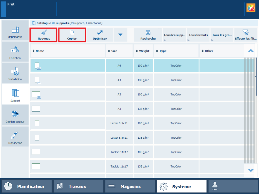Screen dimensions: 259x194
Task: Click Effacer les filtres button
Action: coord(246,35)
